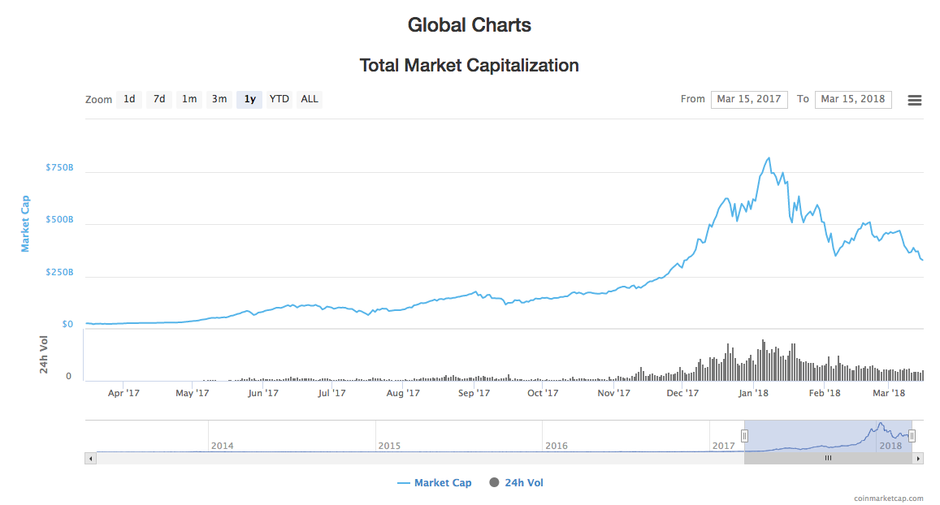Screen dimensions: 940x505
Task: Click the navigator right range handle
Action: tap(912, 436)
